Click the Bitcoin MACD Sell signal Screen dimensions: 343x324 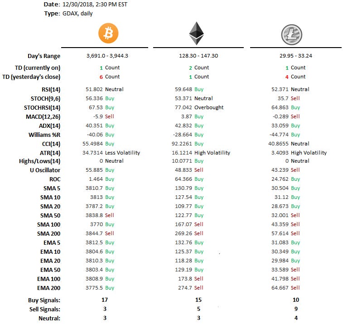109,116
